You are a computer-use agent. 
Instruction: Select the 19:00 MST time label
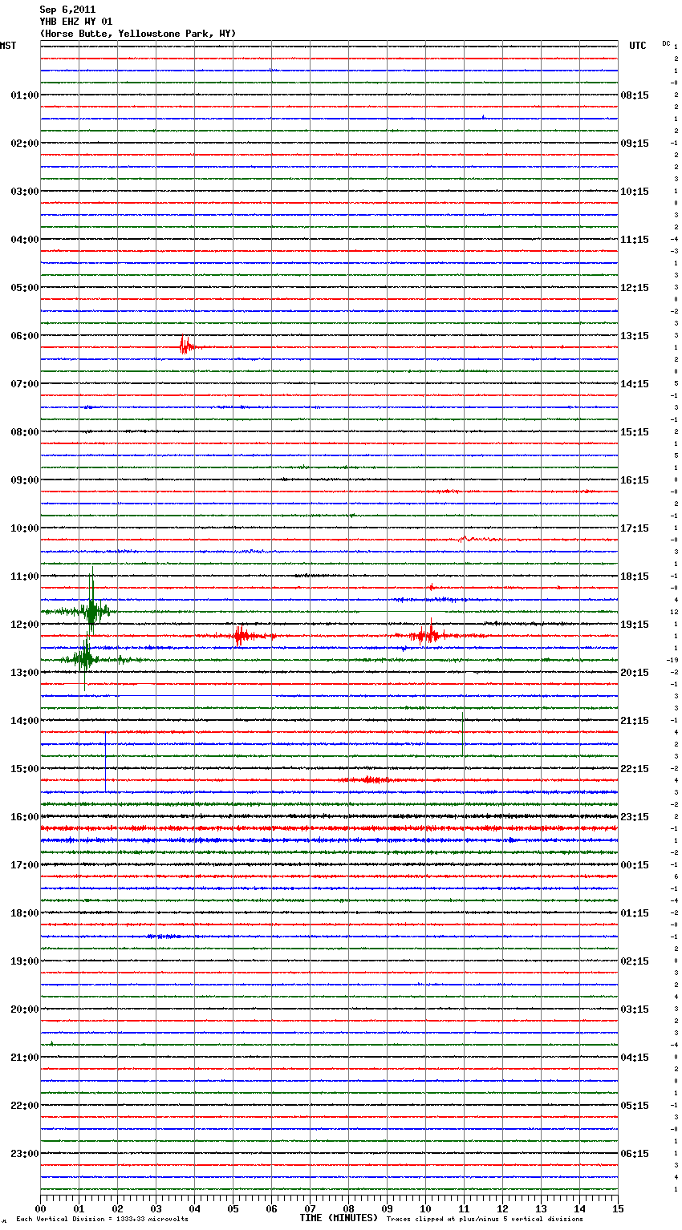click(x=25, y=961)
